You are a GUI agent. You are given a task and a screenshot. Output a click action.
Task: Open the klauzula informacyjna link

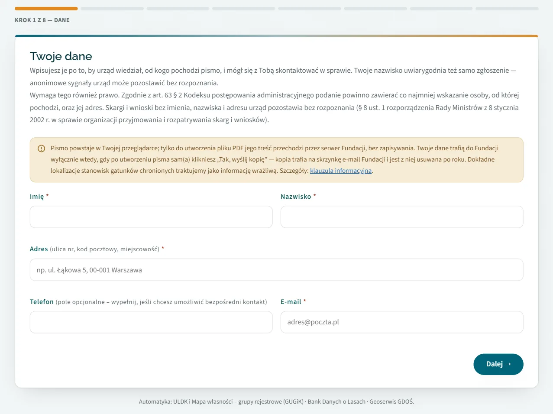pos(341,171)
